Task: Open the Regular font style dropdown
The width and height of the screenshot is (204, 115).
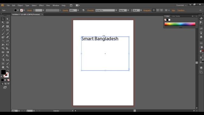Action: [x=128, y=10]
